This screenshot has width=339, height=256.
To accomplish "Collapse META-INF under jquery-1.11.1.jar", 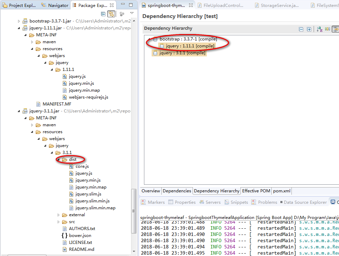I will pos(26,35).
